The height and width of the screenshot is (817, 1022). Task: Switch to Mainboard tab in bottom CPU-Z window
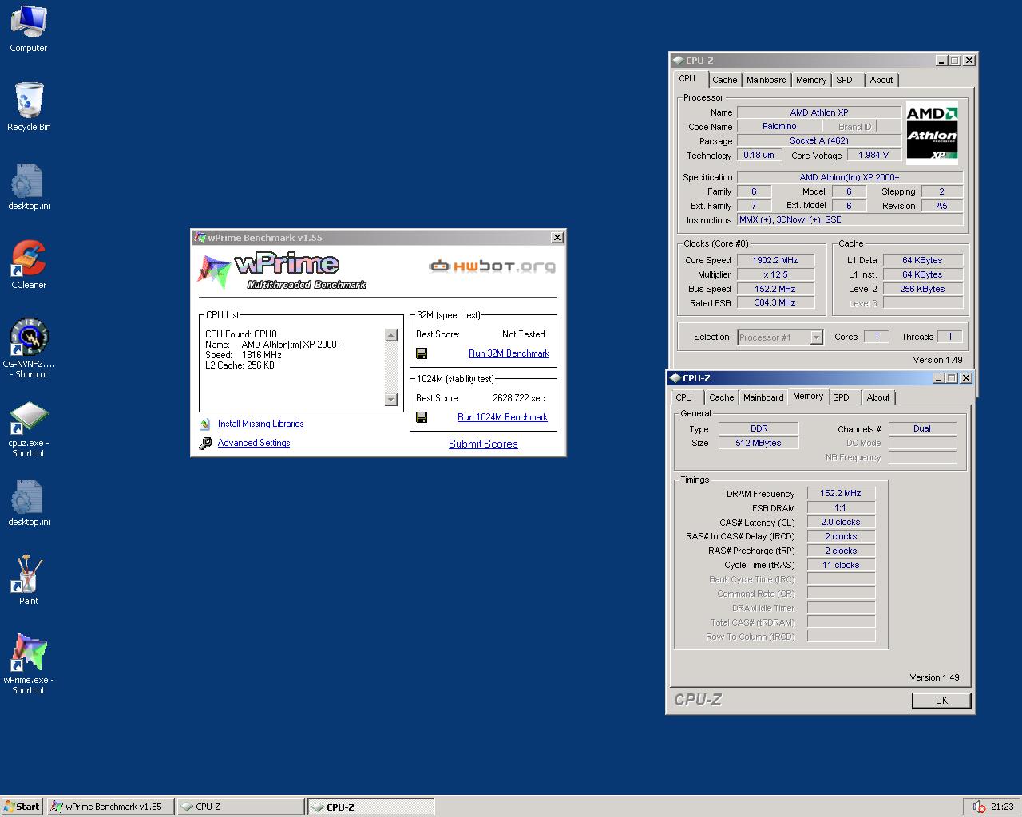click(x=763, y=397)
